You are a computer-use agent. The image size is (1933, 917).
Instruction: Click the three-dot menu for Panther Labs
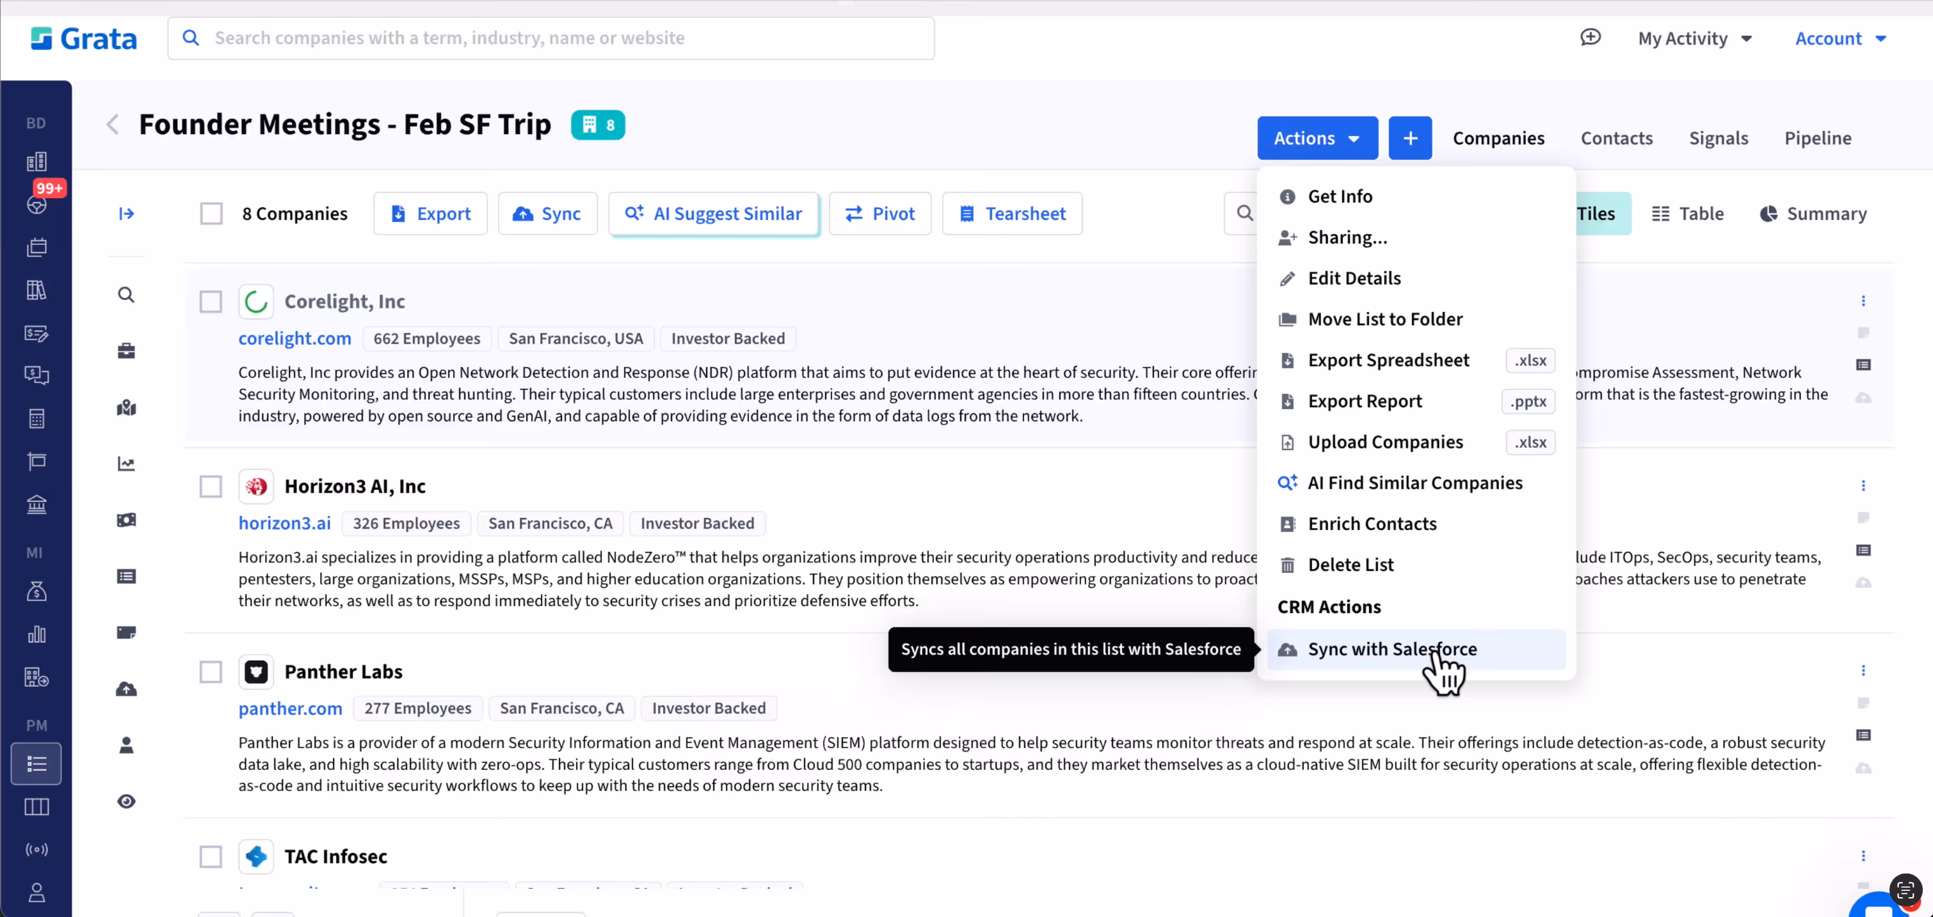pos(1863,670)
